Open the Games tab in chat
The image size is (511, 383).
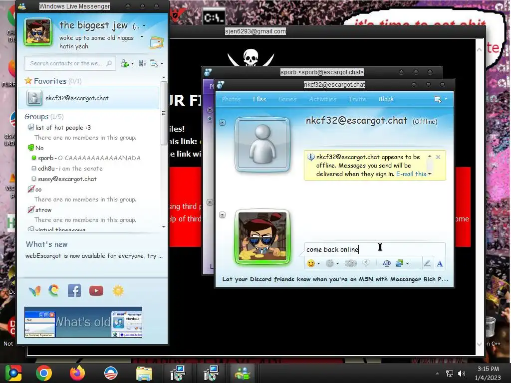(287, 99)
